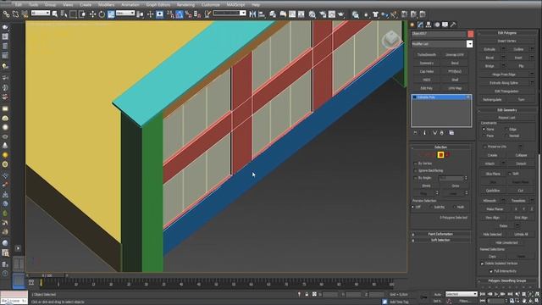Enable the By Vertex checkbox
This screenshot has width=542, height=305.
pos(416,164)
